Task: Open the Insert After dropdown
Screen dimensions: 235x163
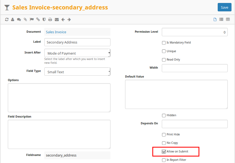Action: [77, 53]
